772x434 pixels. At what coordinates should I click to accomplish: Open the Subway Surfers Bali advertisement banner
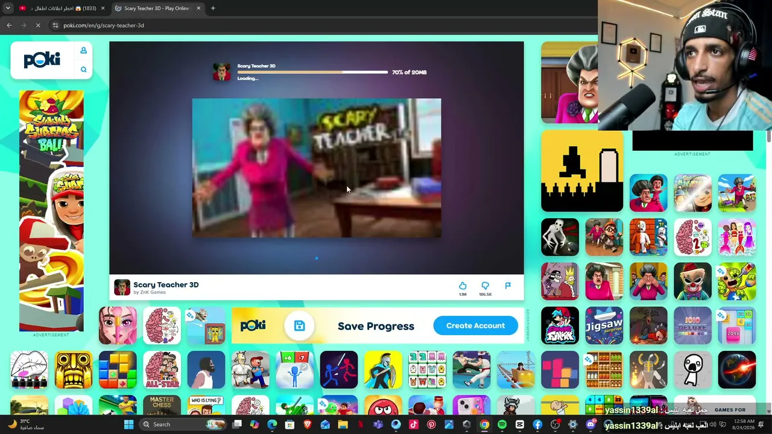click(x=51, y=211)
